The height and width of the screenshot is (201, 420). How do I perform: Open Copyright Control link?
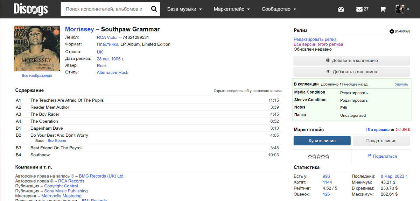coord(61,186)
